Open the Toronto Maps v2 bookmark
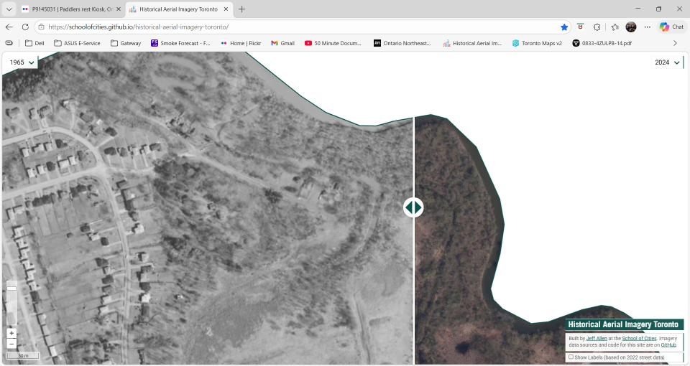Screen dimensions: 690x366 pos(537,43)
